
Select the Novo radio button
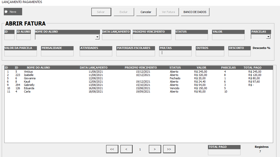pyautogui.click(x=6, y=12)
